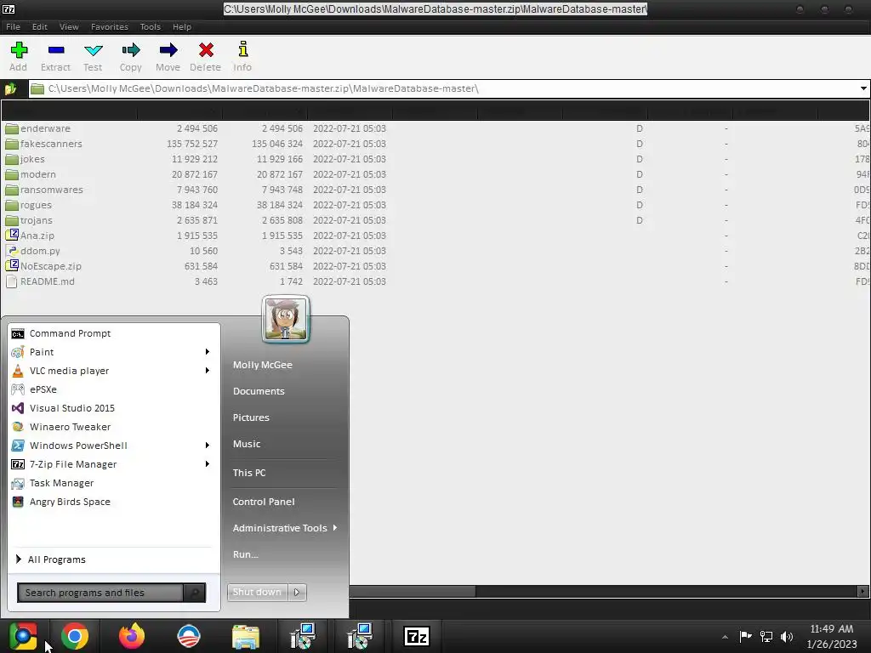Select the fakescanners folder
This screenshot has height=653, width=871.
click(43, 144)
